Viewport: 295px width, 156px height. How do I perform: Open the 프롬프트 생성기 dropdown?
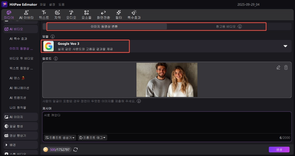point(60,138)
